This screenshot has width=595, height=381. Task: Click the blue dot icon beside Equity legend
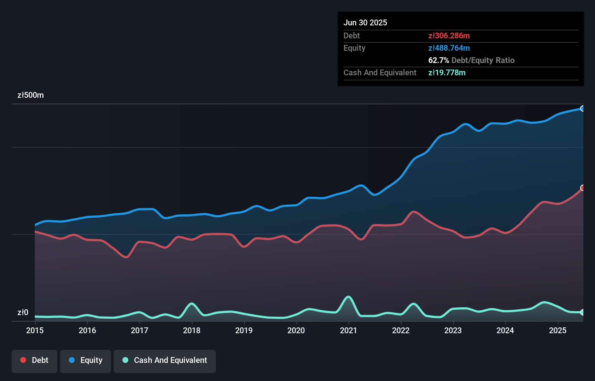(72, 360)
